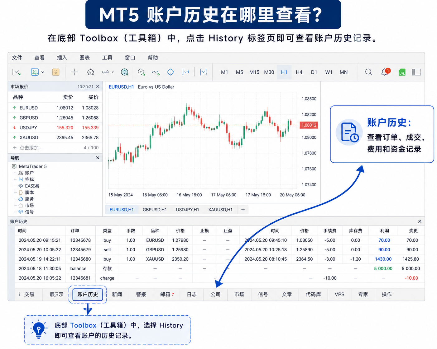Click the orange square toolbar icon
This screenshot has width=437, height=349.
point(56,72)
